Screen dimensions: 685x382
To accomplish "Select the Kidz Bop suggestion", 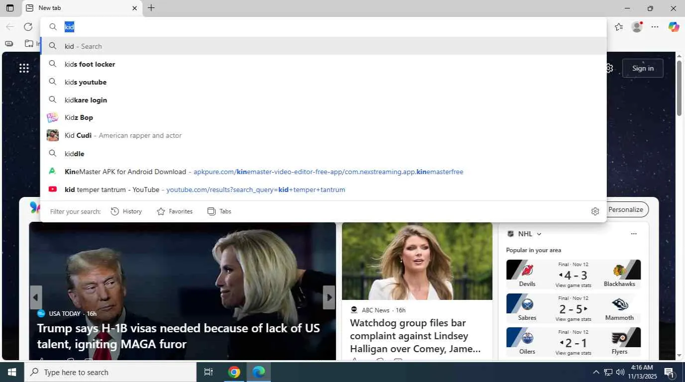I will (x=324, y=117).
